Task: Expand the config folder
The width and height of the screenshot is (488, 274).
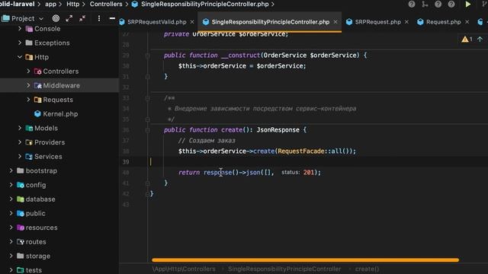Action: [x=11, y=185]
